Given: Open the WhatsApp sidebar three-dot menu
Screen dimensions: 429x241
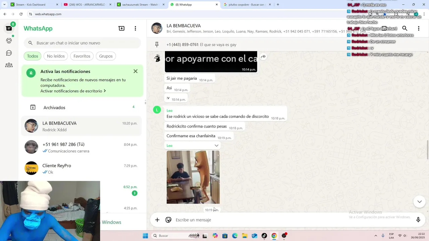Looking at the screenshot, I should pyautogui.click(x=135, y=28).
